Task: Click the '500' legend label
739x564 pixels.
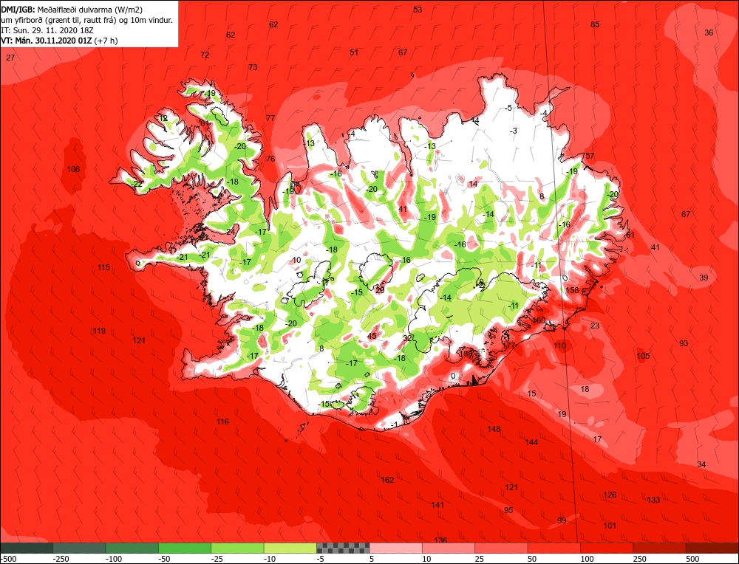Action: click(x=692, y=559)
